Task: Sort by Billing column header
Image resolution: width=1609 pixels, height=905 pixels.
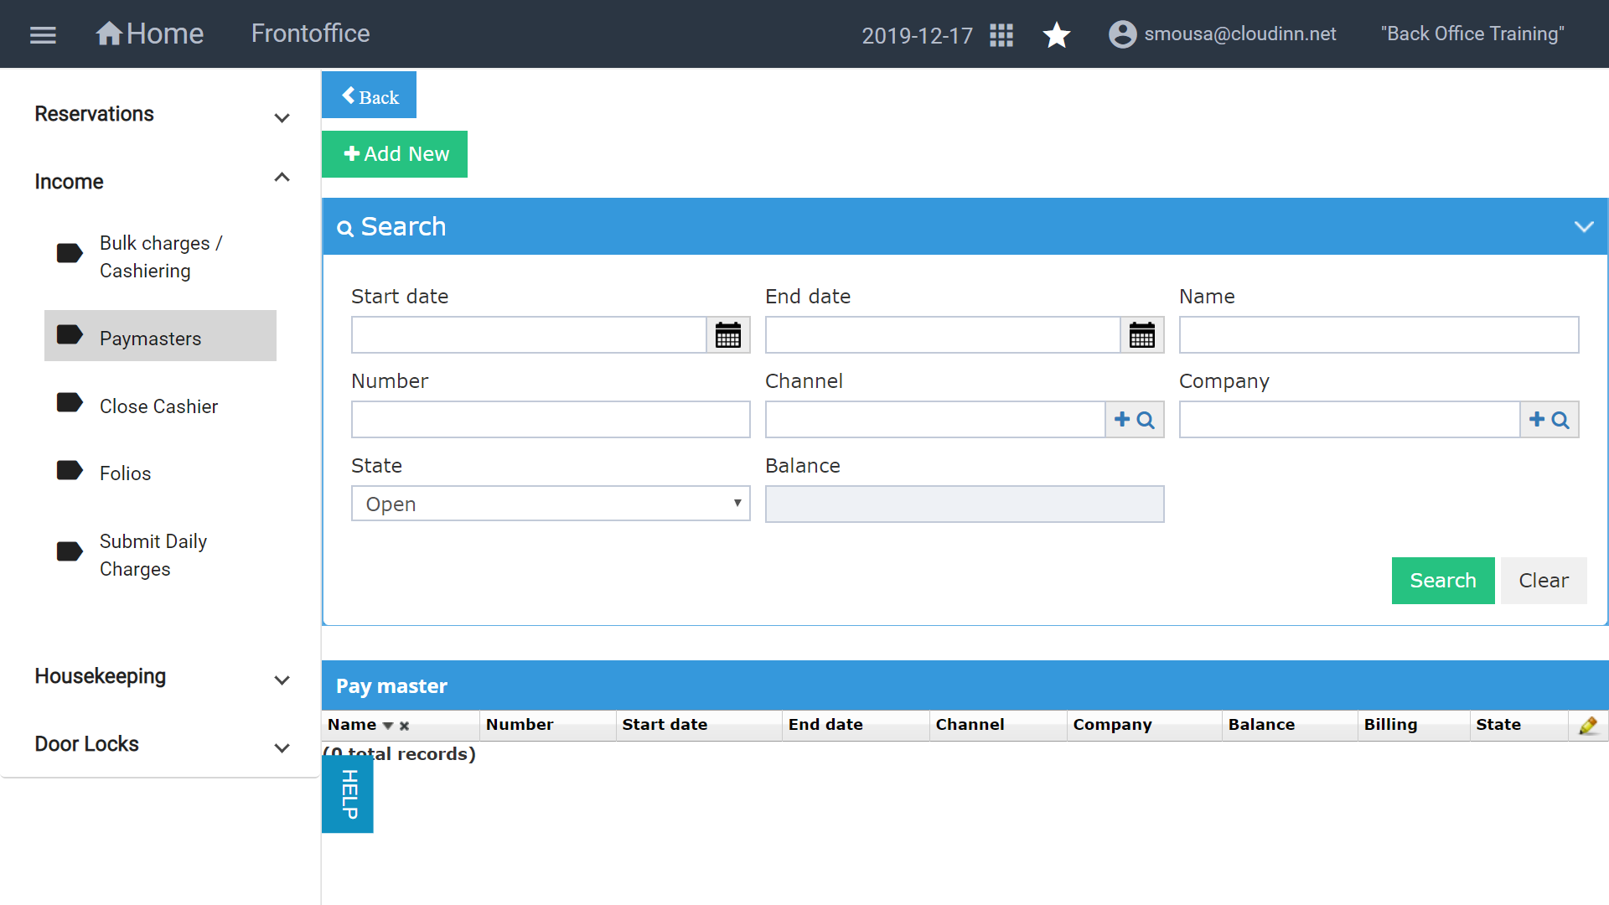Action: 1390,725
